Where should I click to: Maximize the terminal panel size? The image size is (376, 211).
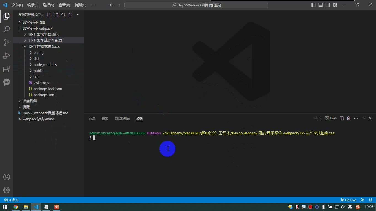pos(363,118)
